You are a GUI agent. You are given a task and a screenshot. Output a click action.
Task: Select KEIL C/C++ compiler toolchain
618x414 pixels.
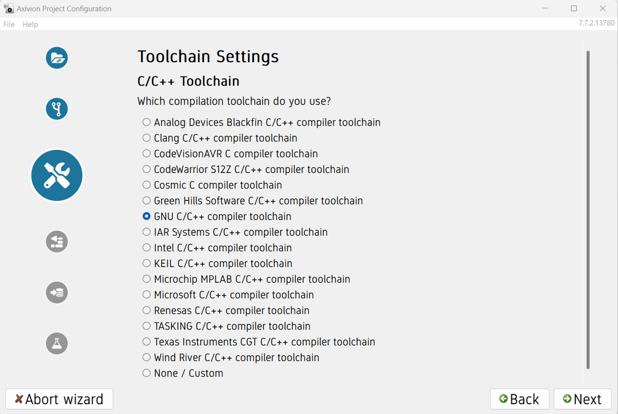point(147,264)
